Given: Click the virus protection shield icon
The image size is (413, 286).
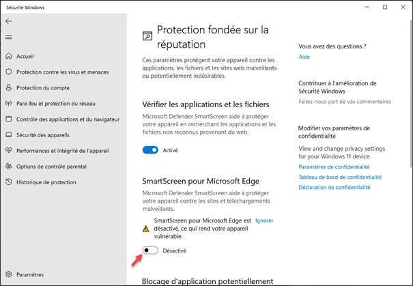Looking at the screenshot, I should (9, 72).
